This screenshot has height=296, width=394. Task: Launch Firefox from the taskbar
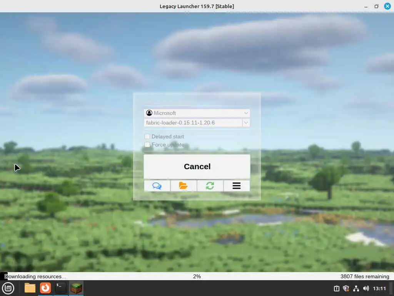click(45, 288)
